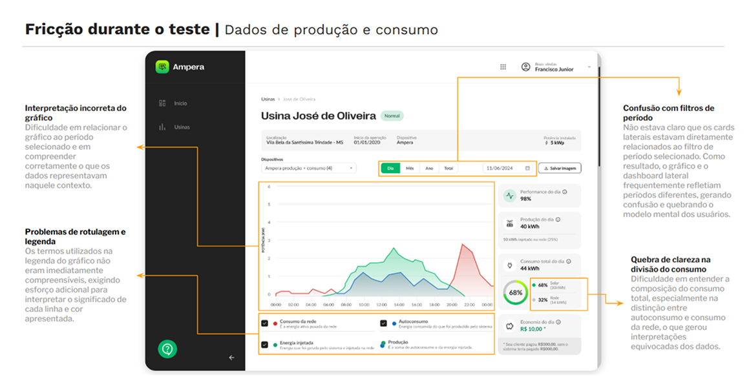The height and width of the screenshot is (379, 749).
Task: Expand the Francisco Junior account menu
Action: (x=589, y=67)
